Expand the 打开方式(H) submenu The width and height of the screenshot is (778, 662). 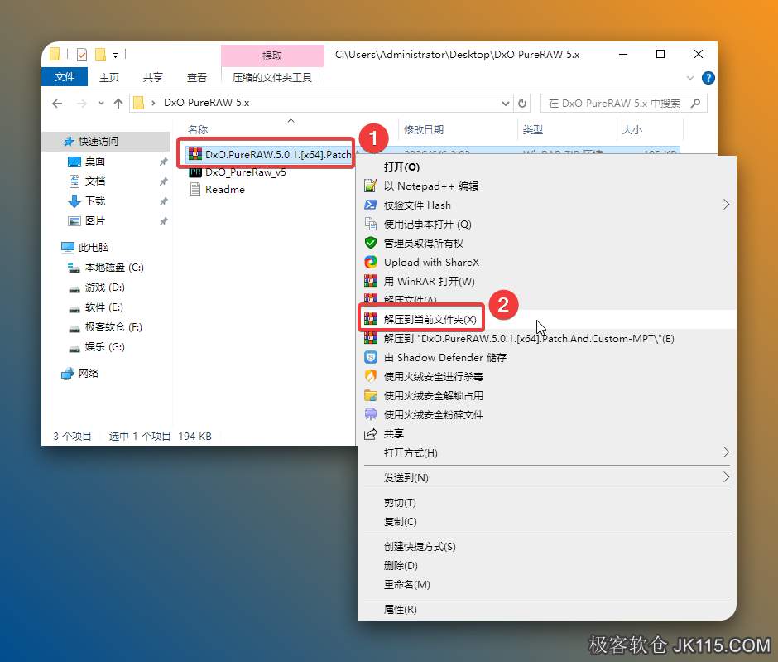pyautogui.click(x=547, y=453)
